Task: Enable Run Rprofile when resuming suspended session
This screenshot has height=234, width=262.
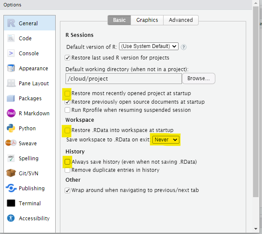Action: point(67,110)
